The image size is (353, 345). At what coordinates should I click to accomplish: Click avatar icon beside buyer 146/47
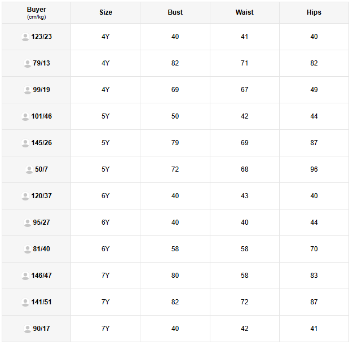point(25,276)
